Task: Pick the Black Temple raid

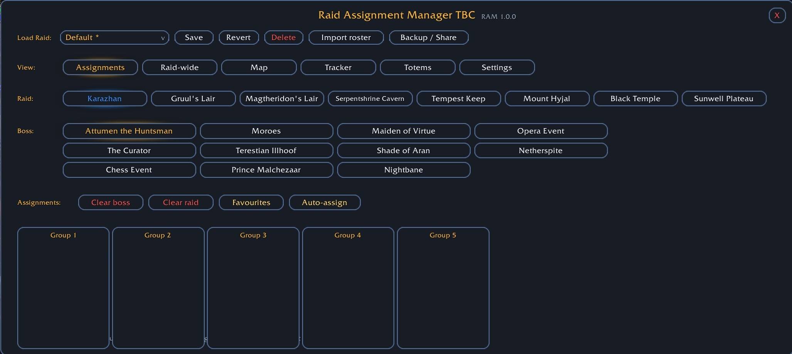Action: click(x=636, y=99)
